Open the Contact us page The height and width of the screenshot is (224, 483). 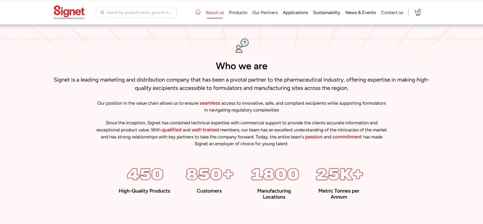coord(392,12)
